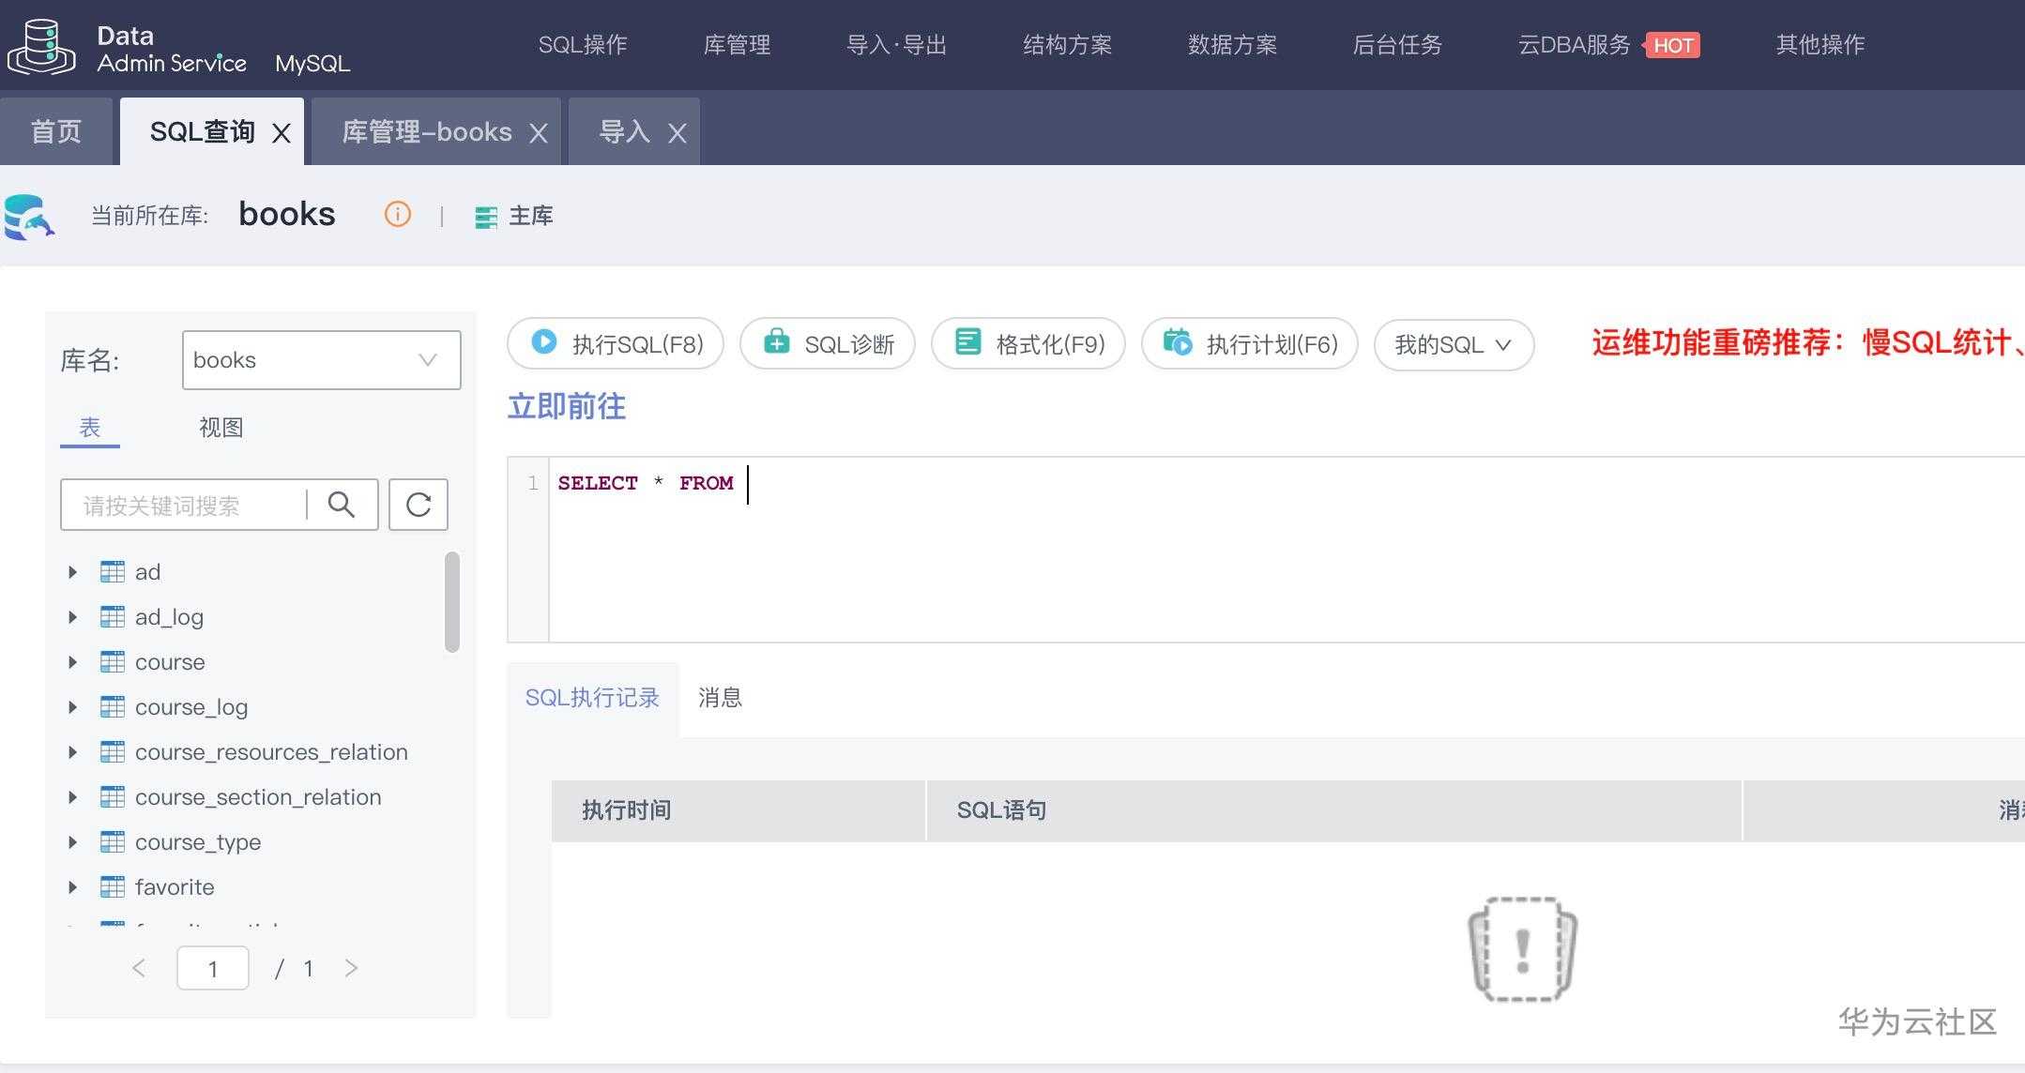Open the 我的SQL dropdown
The width and height of the screenshot is (2025, 1073).
click(x=1453, y=344)
